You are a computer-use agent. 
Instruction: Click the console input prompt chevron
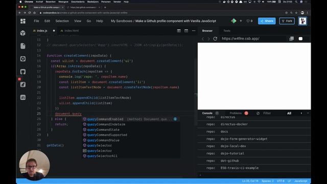tap(200, 175)
